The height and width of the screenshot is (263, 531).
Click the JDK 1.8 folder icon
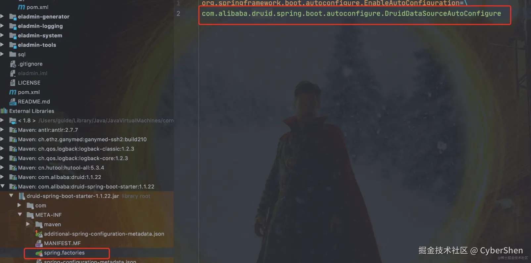(13, 120)
